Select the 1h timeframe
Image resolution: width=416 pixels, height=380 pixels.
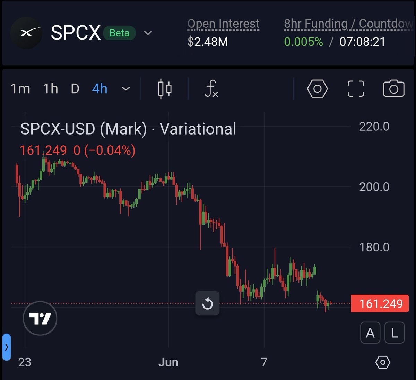(50, 89)
